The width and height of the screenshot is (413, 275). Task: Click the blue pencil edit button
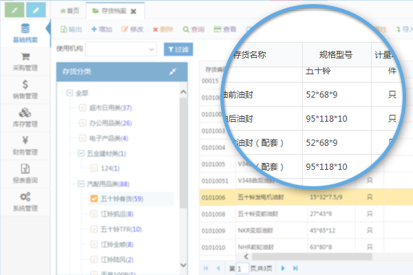36,10
